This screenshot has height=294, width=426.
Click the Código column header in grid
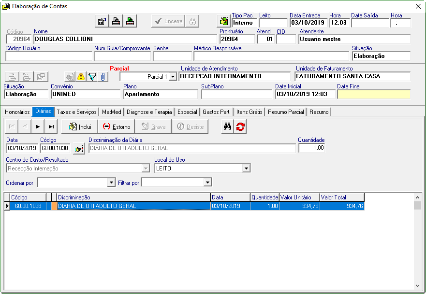[x=28, y=197]
